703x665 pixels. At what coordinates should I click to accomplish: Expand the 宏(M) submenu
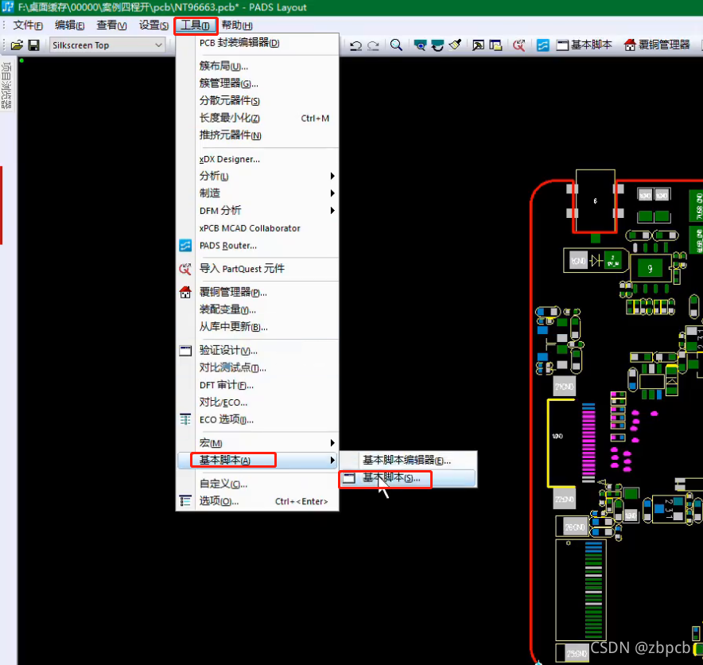tap(258, 442)
